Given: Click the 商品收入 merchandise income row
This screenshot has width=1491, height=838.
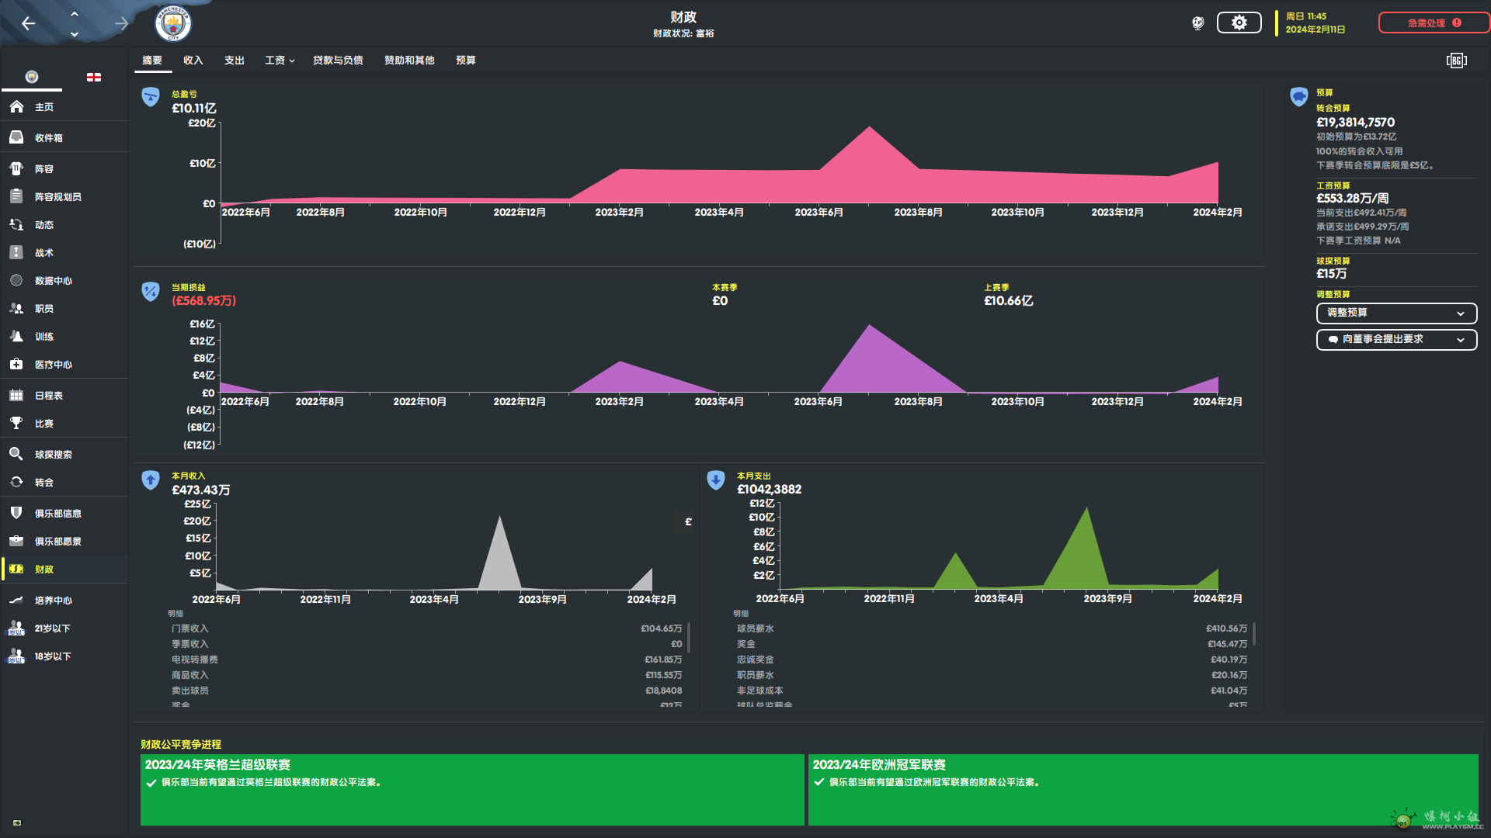Looking at the screenshot, I should pyautogui.click(x=426, y=675).
